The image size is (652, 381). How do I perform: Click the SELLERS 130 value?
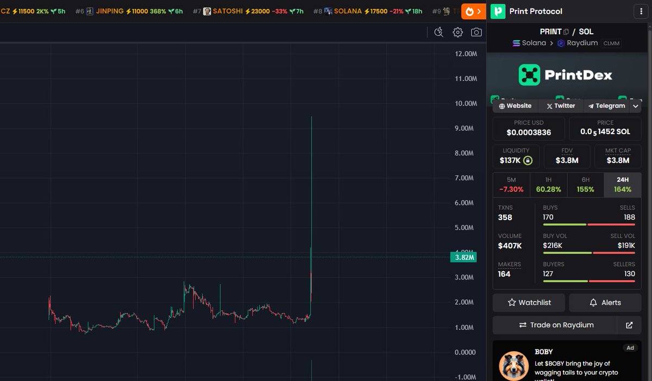pyautogui.click(x=629, y=274)
